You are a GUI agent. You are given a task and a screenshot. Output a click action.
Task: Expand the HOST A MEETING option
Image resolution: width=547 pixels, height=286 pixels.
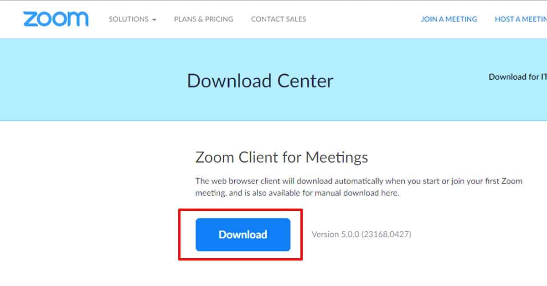click(x=521, y=19)
